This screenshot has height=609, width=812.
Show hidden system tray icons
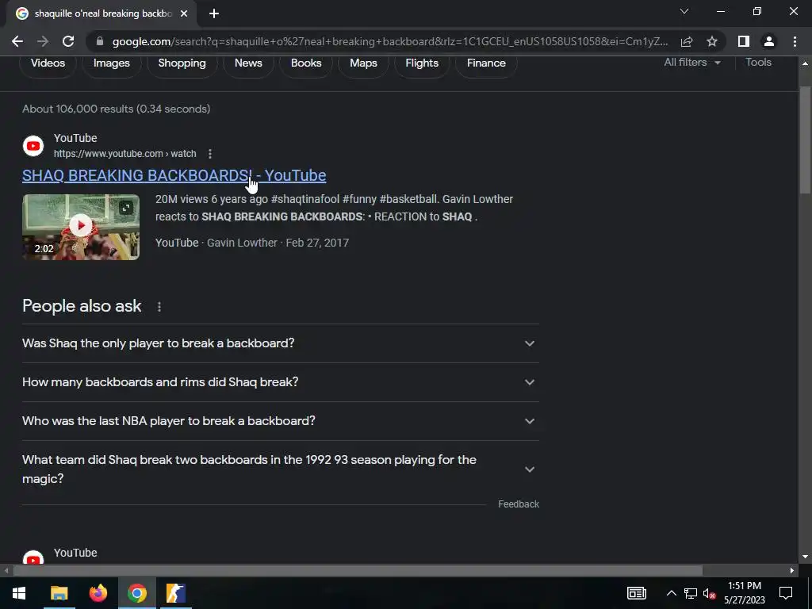pyautogui.click(x=671, y=593)
